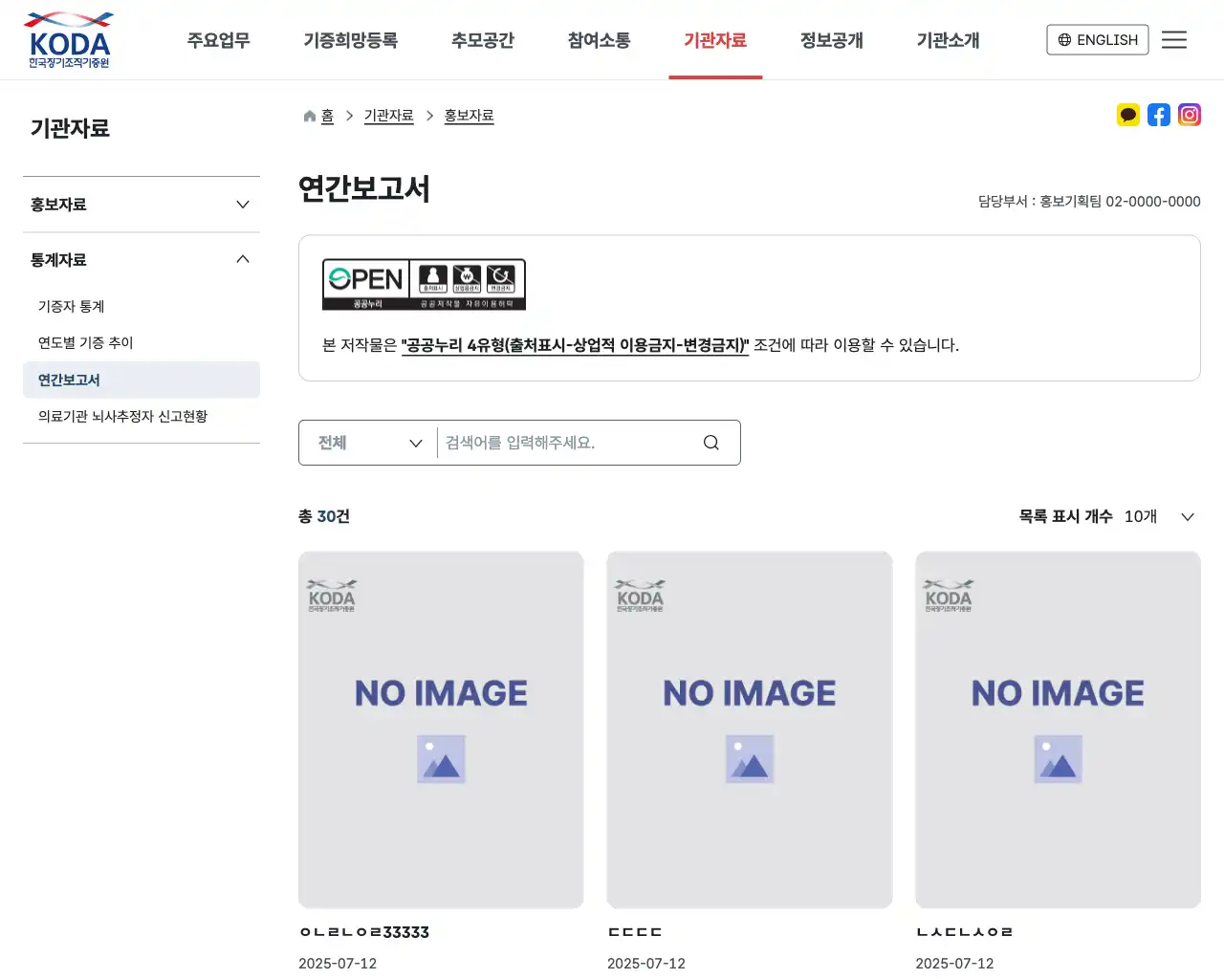Switch to ENGLISH language
1224x979 pixels.
tap(1097, 39)
